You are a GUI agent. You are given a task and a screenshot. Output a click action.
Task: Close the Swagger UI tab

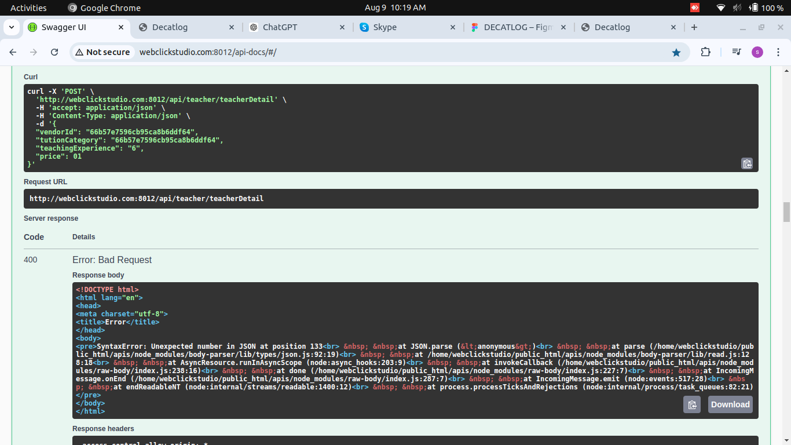point(121,27)
